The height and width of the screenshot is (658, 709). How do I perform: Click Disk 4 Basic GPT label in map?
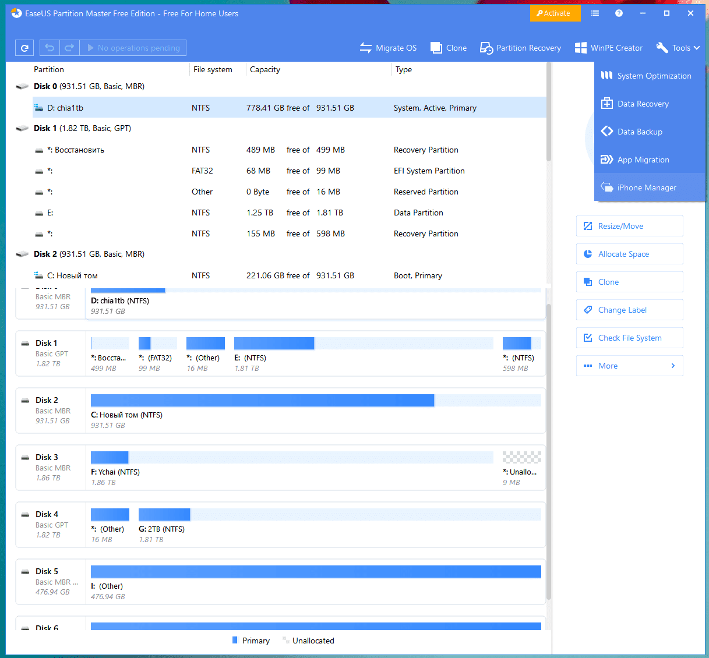tap(51, 525)
